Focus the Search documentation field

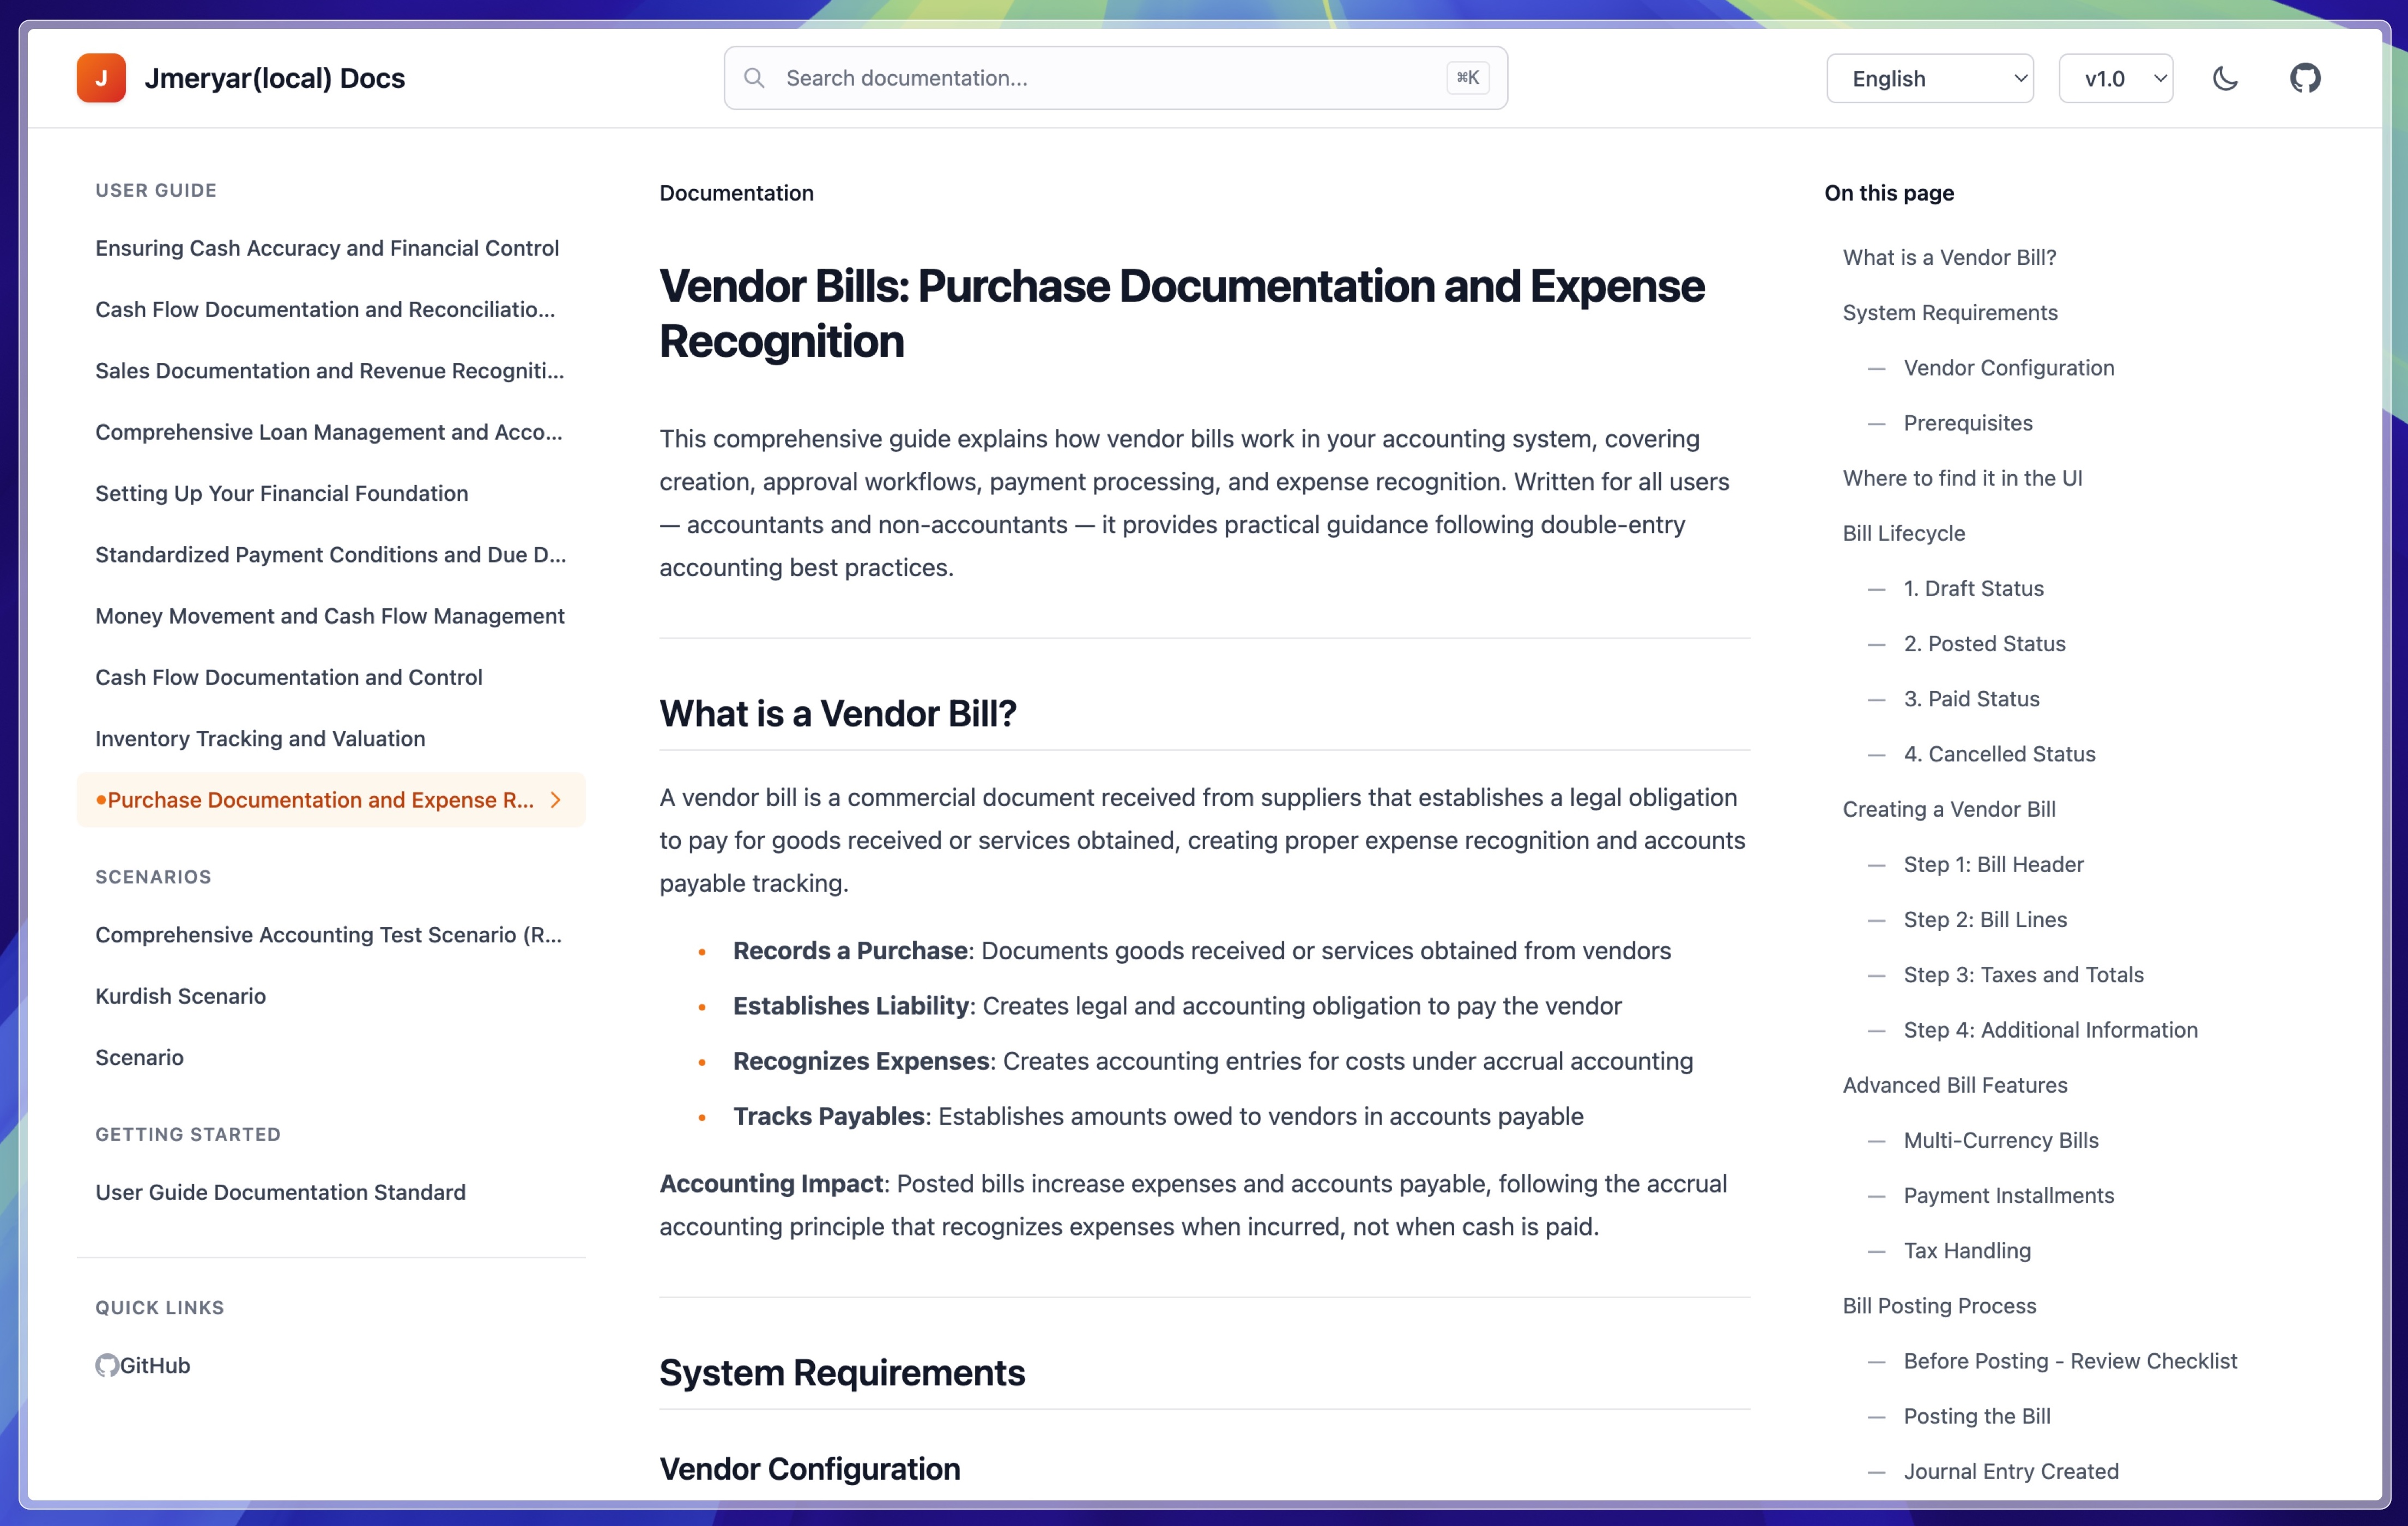(x=1100, y=78)
